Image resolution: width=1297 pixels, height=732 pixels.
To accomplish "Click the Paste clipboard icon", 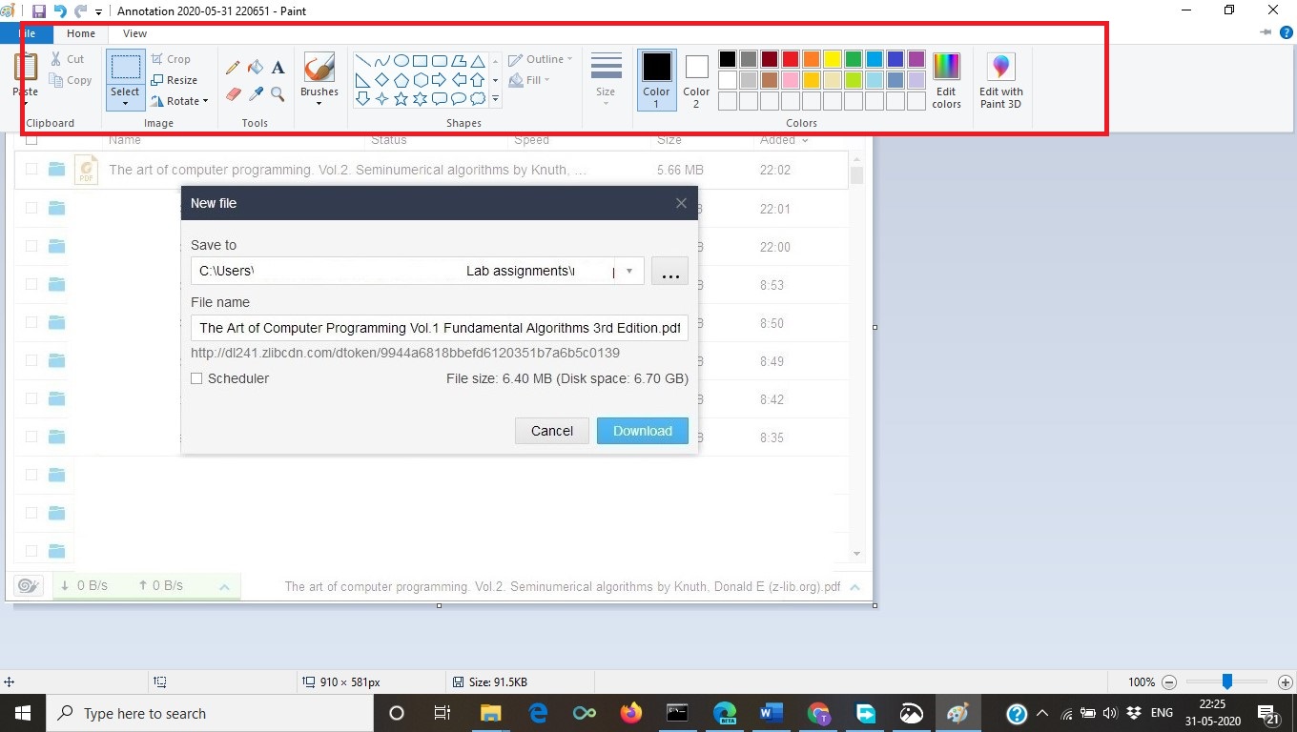I will coord(26,67).
